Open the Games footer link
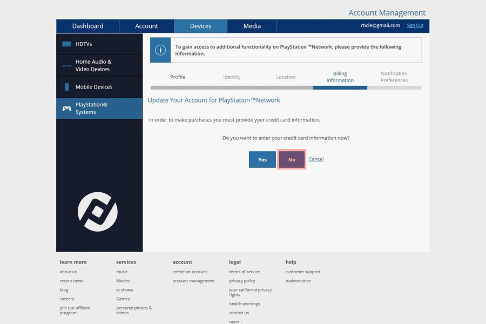The height and width of the screenshot is (324, 486). (123, 299)
